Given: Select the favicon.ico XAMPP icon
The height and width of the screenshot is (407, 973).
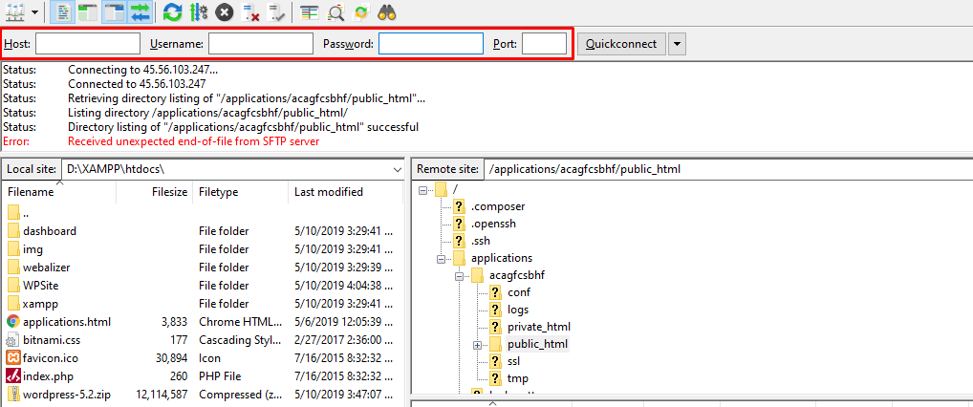Looking at the screenshot, I should pyautogui.click(x=13, y=358).
